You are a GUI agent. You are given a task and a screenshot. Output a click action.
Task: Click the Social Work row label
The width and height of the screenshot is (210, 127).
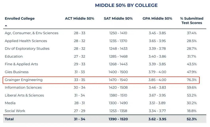(x=15, y=111)
